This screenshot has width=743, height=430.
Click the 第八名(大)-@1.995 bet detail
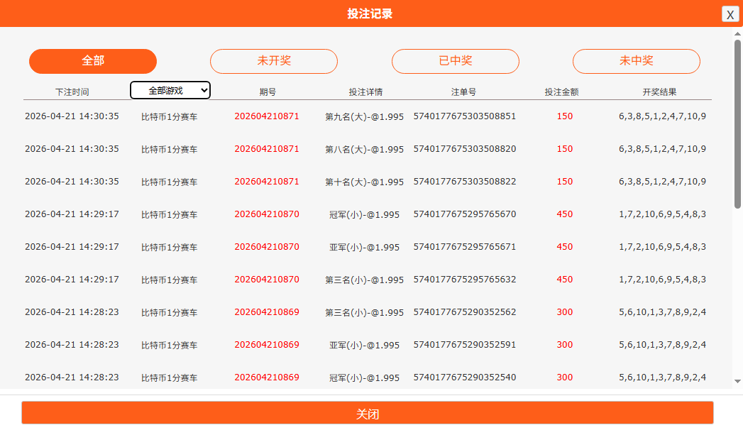pyautogui.click(x=364, y=150)
